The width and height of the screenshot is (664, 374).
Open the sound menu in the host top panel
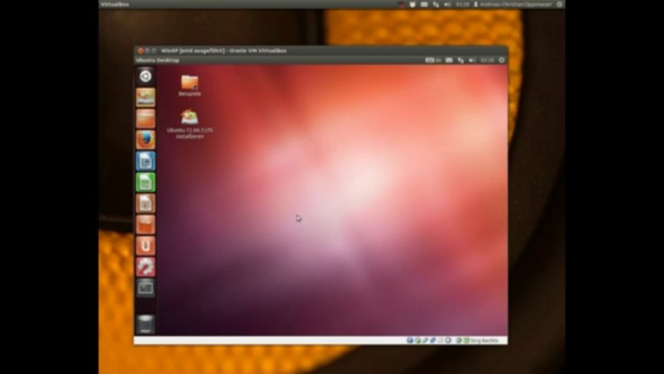pos(447,4)
